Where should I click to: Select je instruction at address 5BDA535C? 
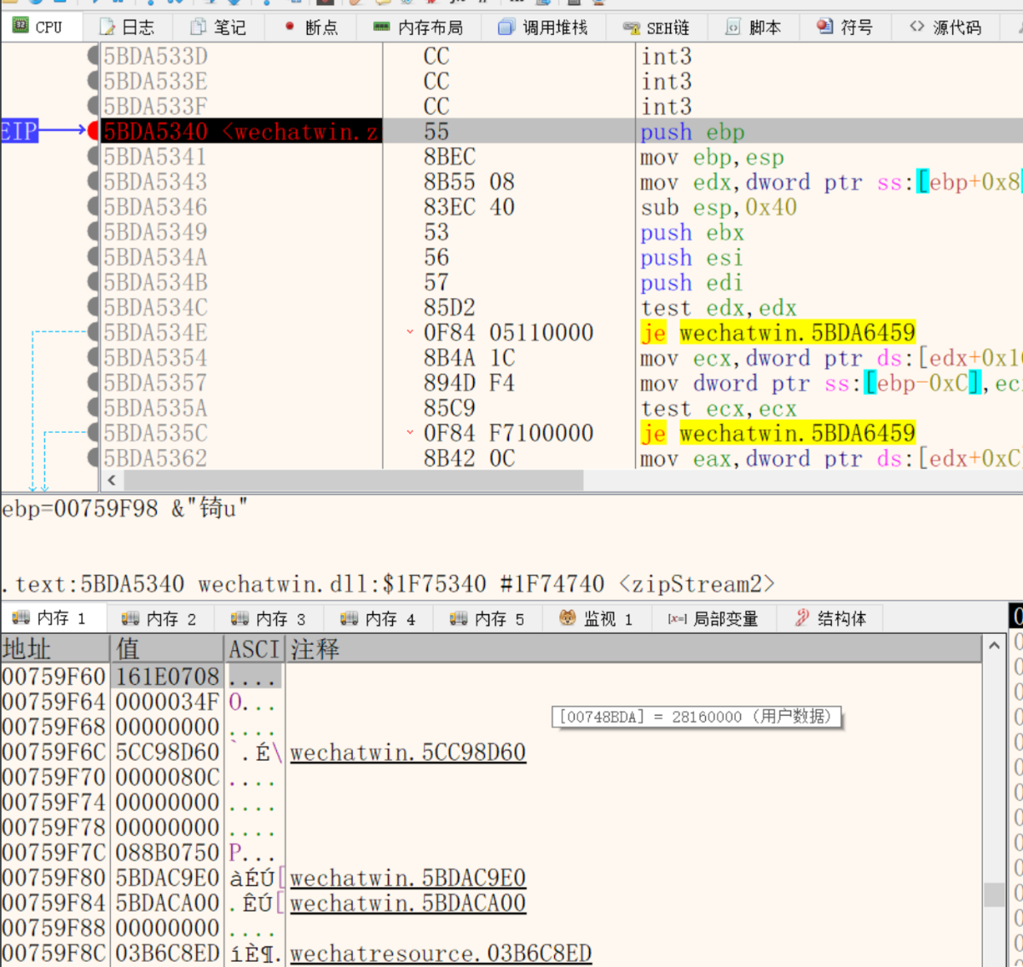(778, 433)
